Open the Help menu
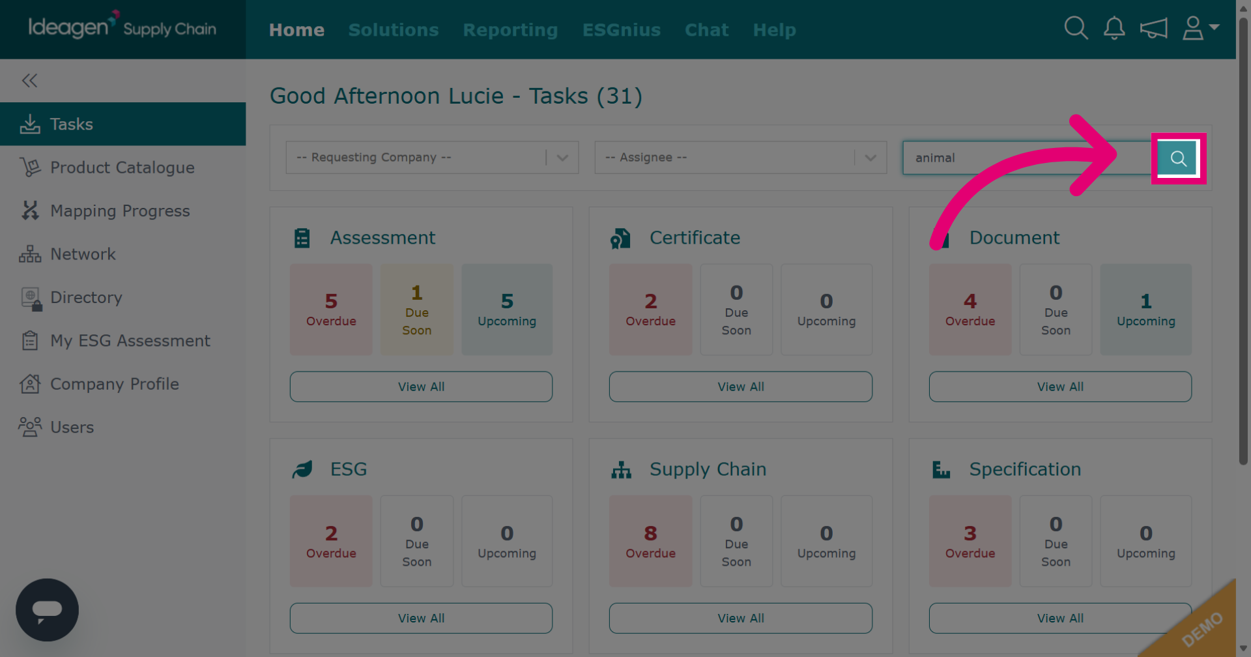Image resolution: width=1251 pixels, height=657 pixels. [774, 30]
